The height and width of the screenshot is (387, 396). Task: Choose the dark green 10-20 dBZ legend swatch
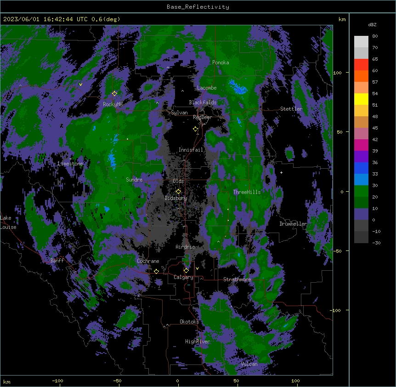[361, 203]
